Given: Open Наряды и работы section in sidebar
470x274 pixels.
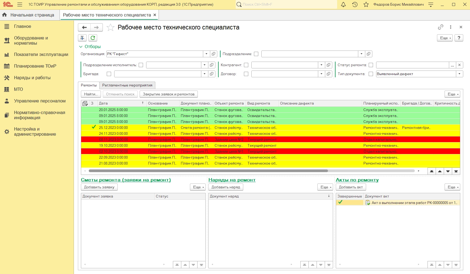Looking at the screenshot, I should click(32, 78).
